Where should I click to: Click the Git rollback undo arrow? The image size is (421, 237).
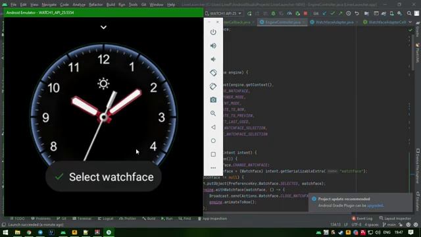pyautogui.click(x=357, y=13)
